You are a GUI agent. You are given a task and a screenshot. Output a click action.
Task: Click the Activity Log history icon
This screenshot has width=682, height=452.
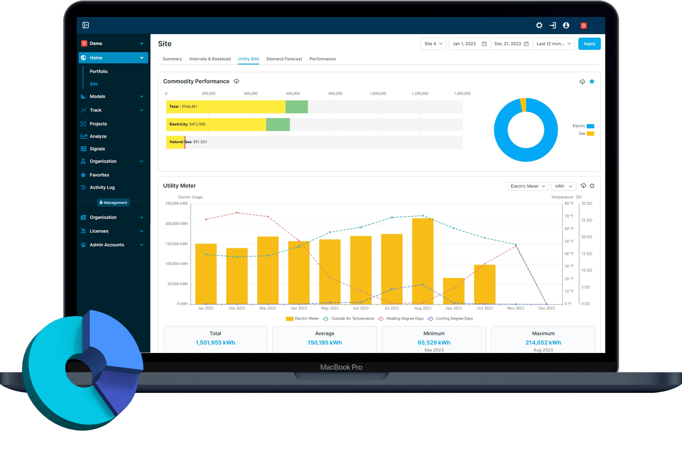point(83,187)
